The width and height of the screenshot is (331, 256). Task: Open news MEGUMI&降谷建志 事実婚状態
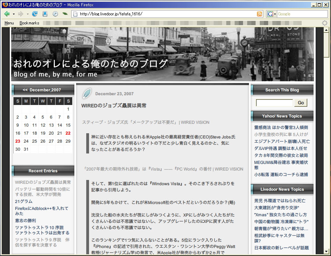point(281,165)
